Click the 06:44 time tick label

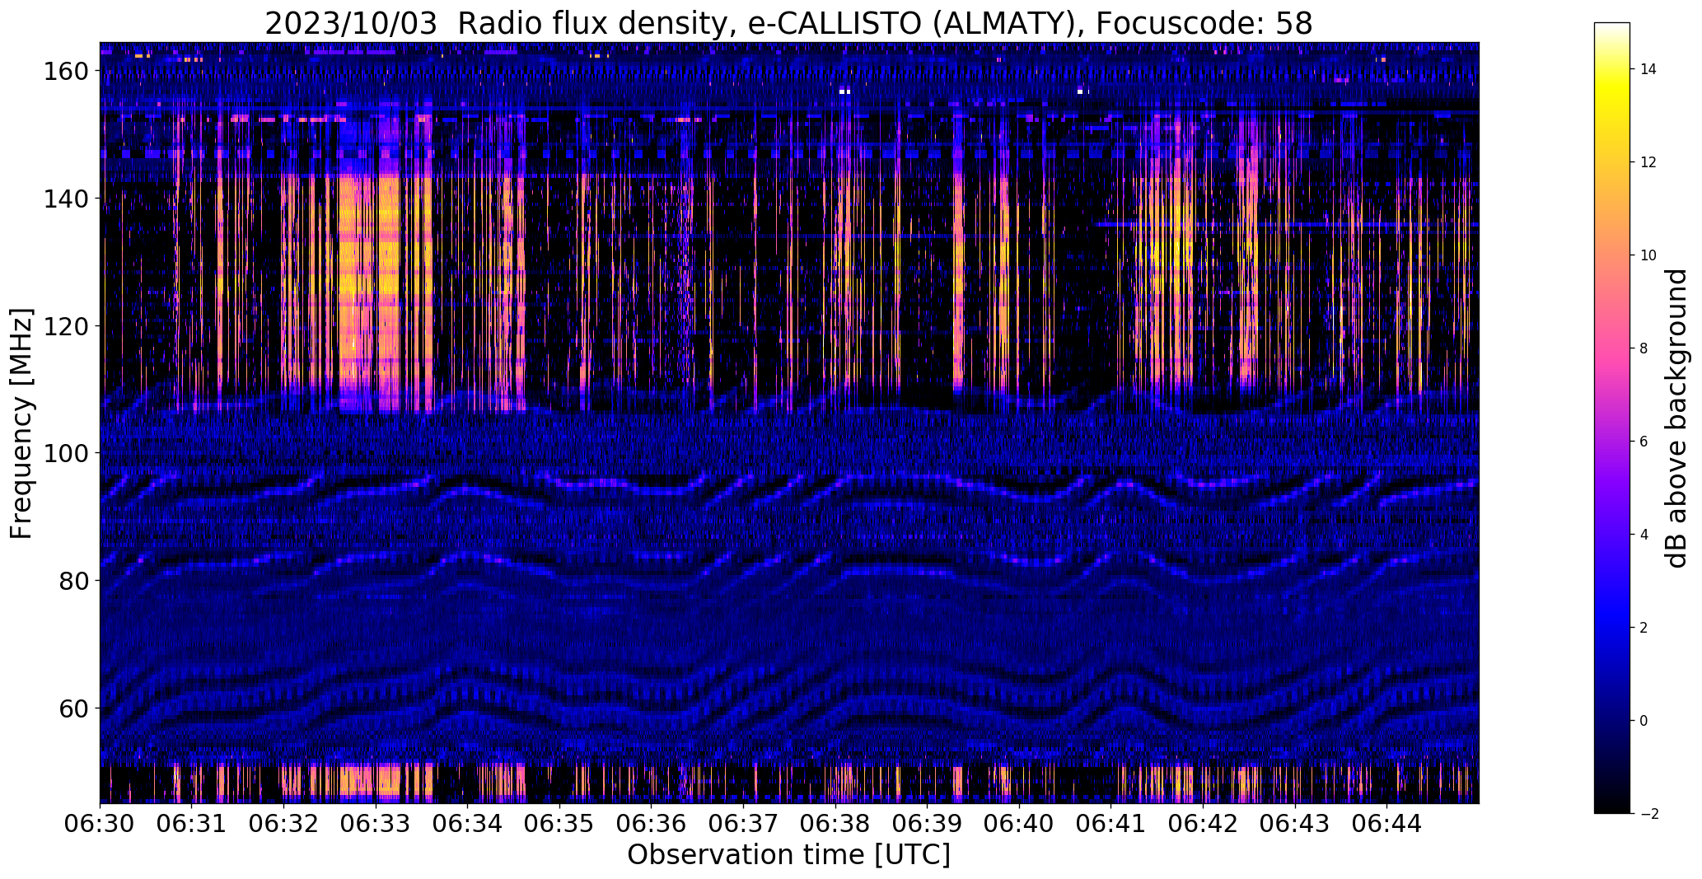pyautogui.click(x=1386, y=823)
